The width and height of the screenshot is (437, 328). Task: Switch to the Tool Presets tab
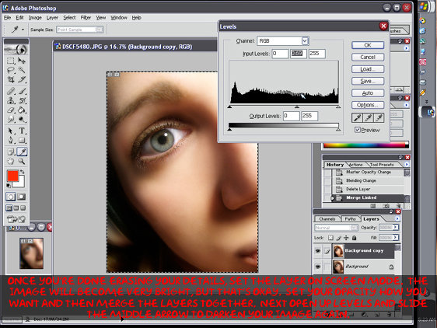(382, 165)
